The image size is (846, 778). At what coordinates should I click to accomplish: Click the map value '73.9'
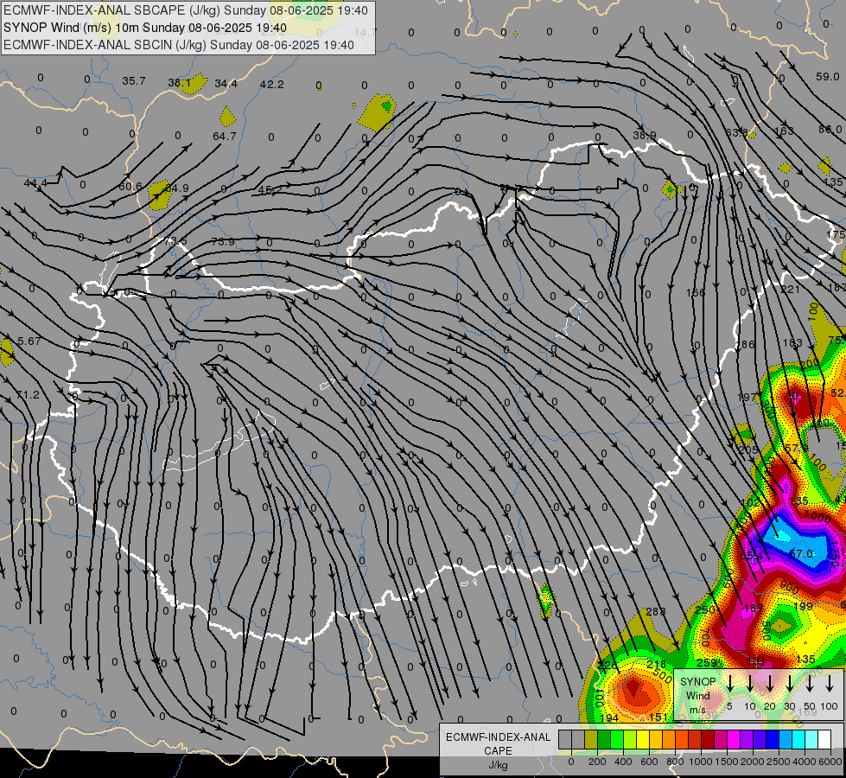(x=223, y=242)
